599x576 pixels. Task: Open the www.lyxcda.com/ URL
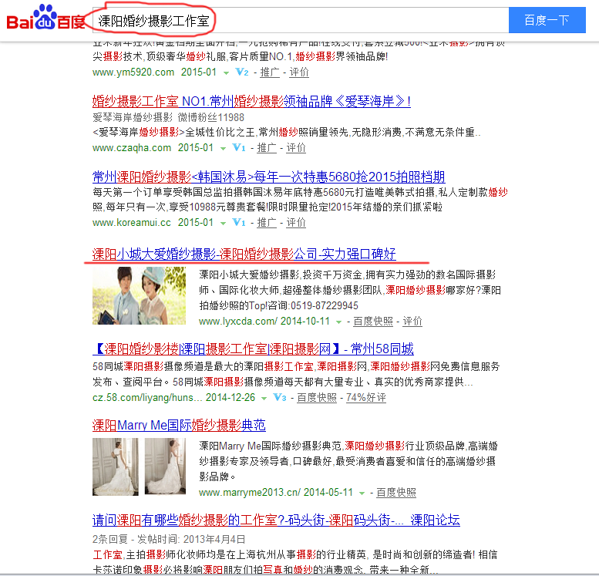click(237, 321)
